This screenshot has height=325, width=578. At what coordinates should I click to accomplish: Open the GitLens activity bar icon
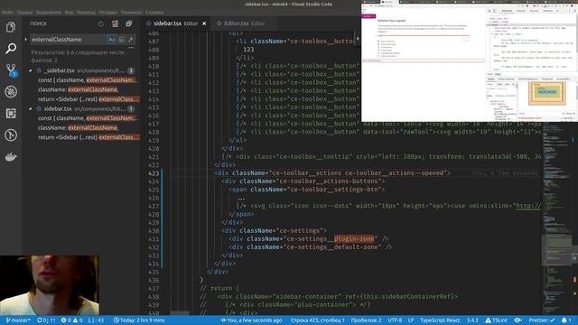pyautogui.click(x=11, y=135)
